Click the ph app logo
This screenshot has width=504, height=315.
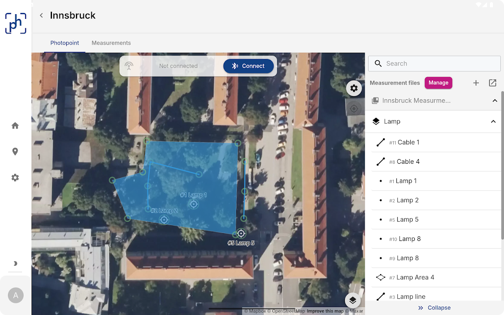click(16, 23)
